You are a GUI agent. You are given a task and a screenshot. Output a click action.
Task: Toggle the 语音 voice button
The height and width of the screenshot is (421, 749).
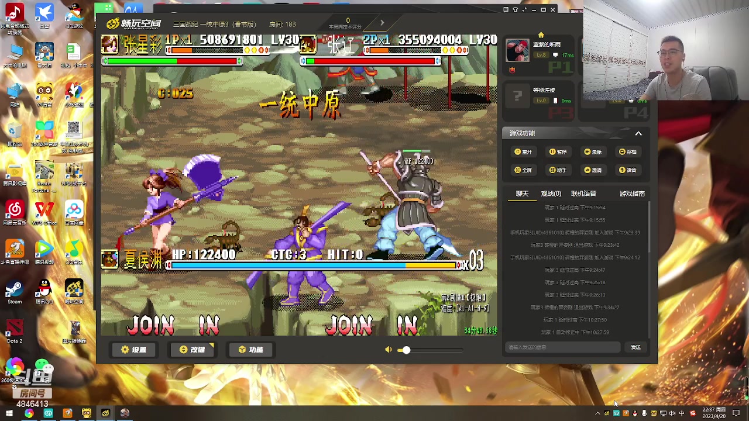pos(627,170)
